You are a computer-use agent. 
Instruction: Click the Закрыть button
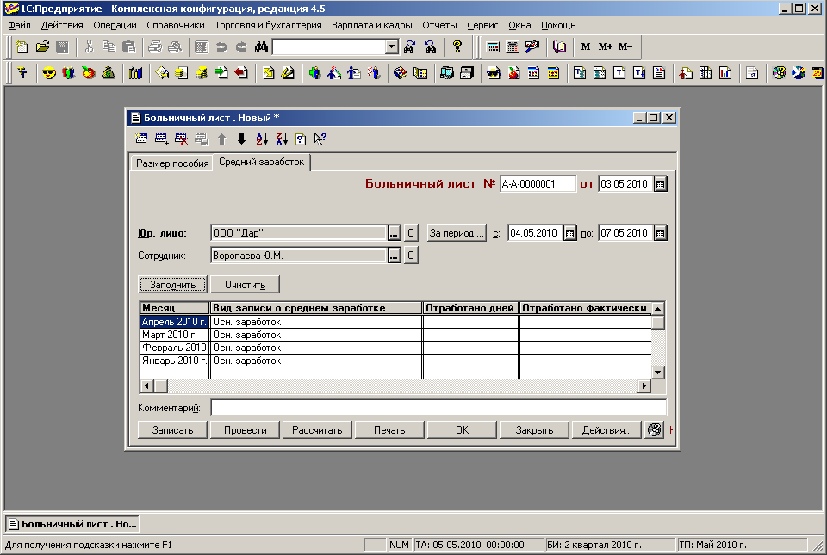click(x=534, y=429)
